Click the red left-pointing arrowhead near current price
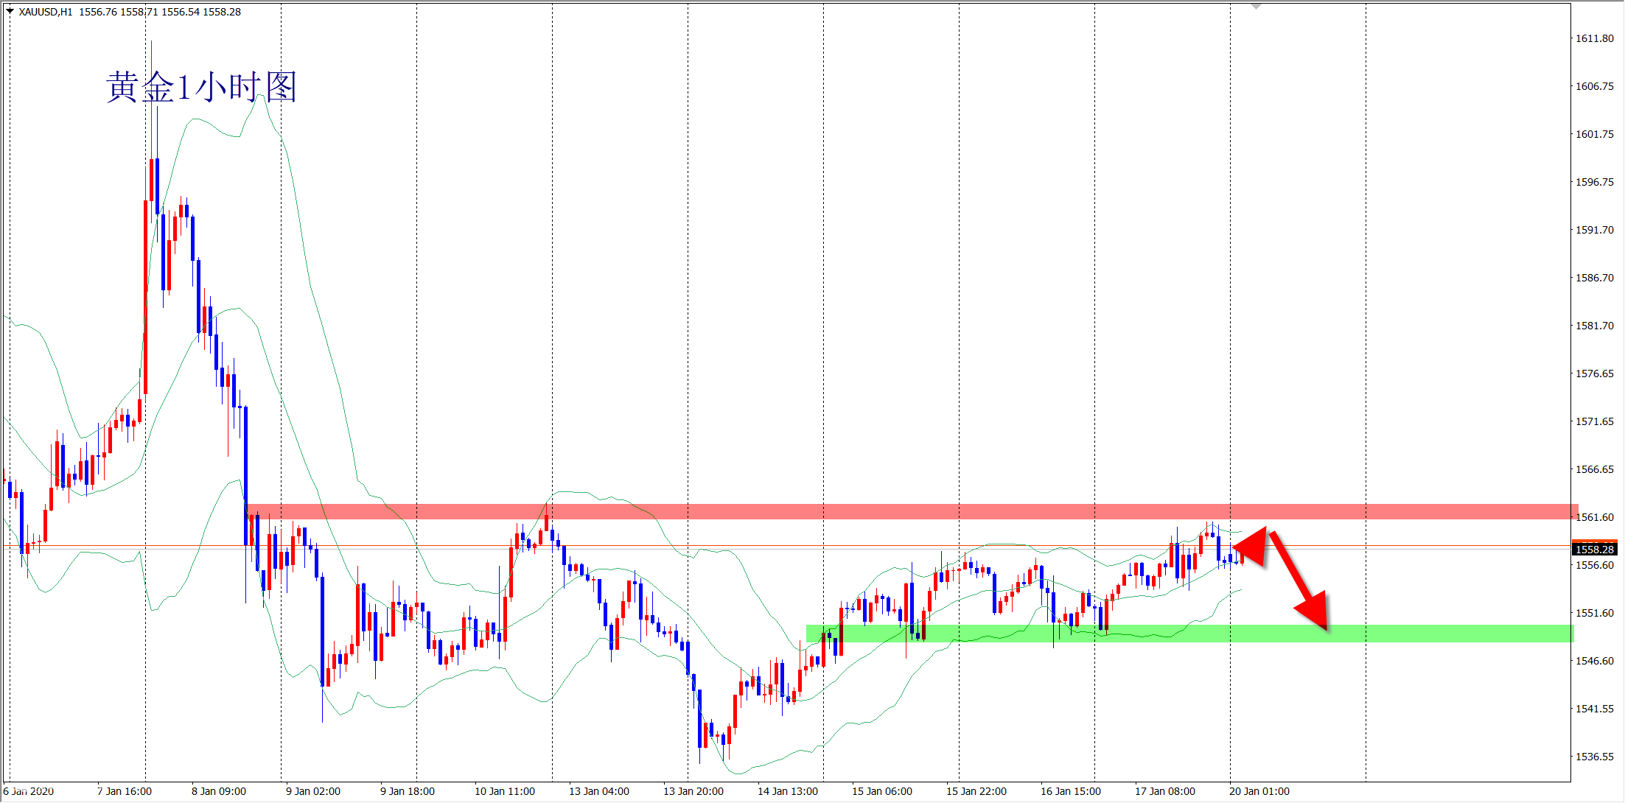Screen dimensions: 1625x803 tap(1251, 546)
